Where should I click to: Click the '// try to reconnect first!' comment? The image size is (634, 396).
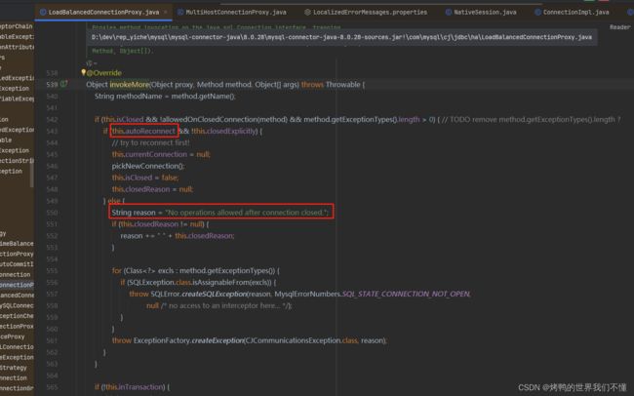coord(151,142)
